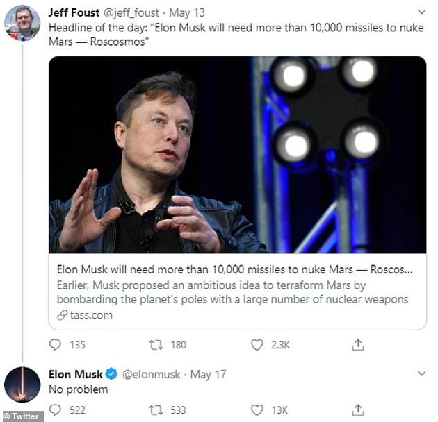Open Jeff Foust's profile name link
Viewport: 438px width, 422px height.
(74, 12)
